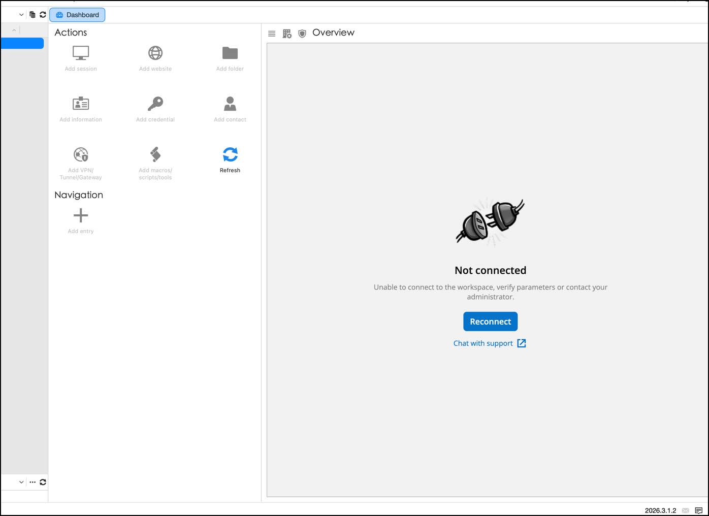Click the Add information ID card icon

81,104
